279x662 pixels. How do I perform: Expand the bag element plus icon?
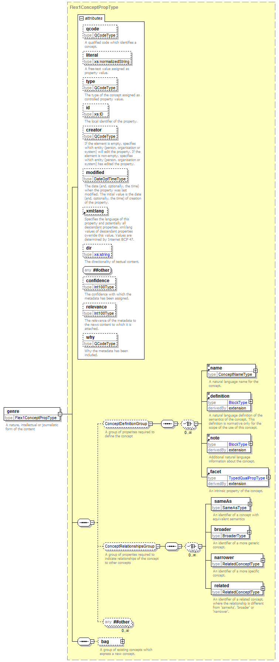point(122,641)
